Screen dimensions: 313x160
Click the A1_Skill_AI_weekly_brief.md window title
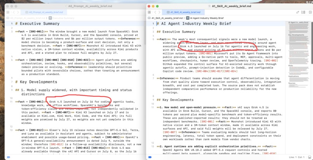tap(231, 6)
